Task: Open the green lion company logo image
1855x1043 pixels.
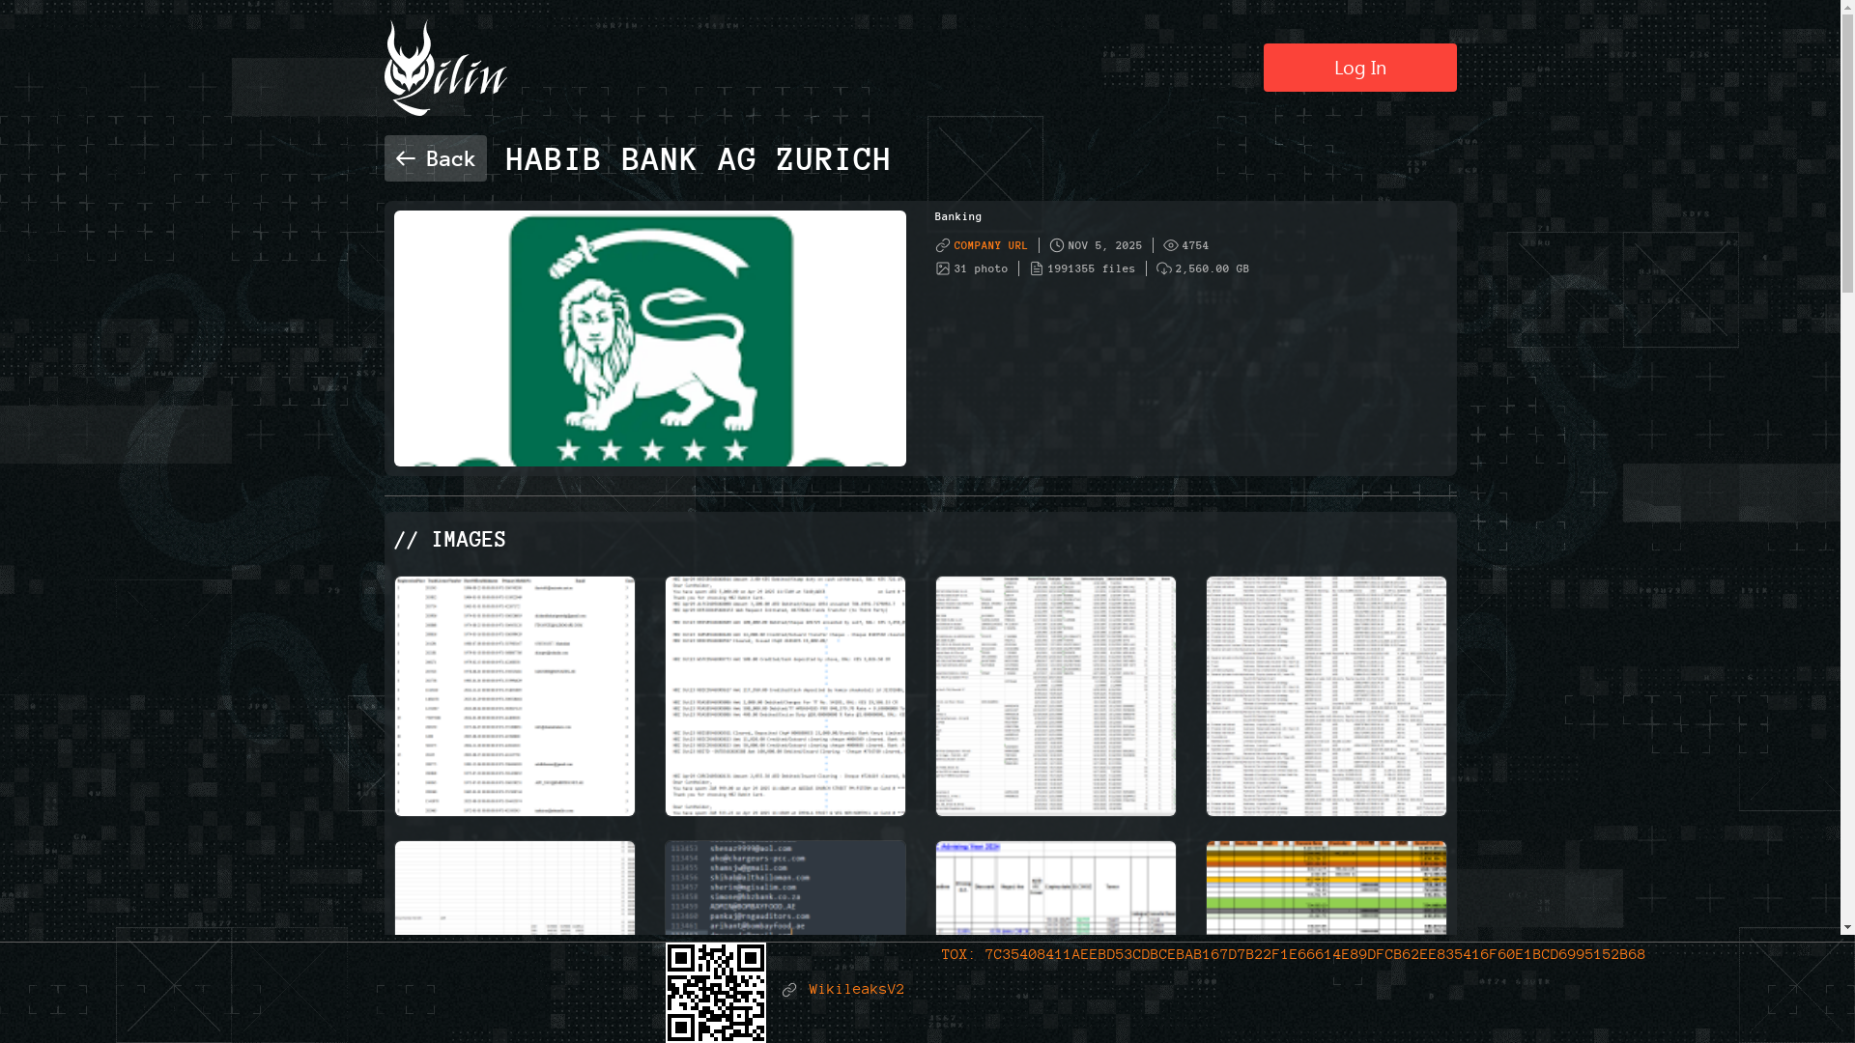Action: (x=650, y=338)
